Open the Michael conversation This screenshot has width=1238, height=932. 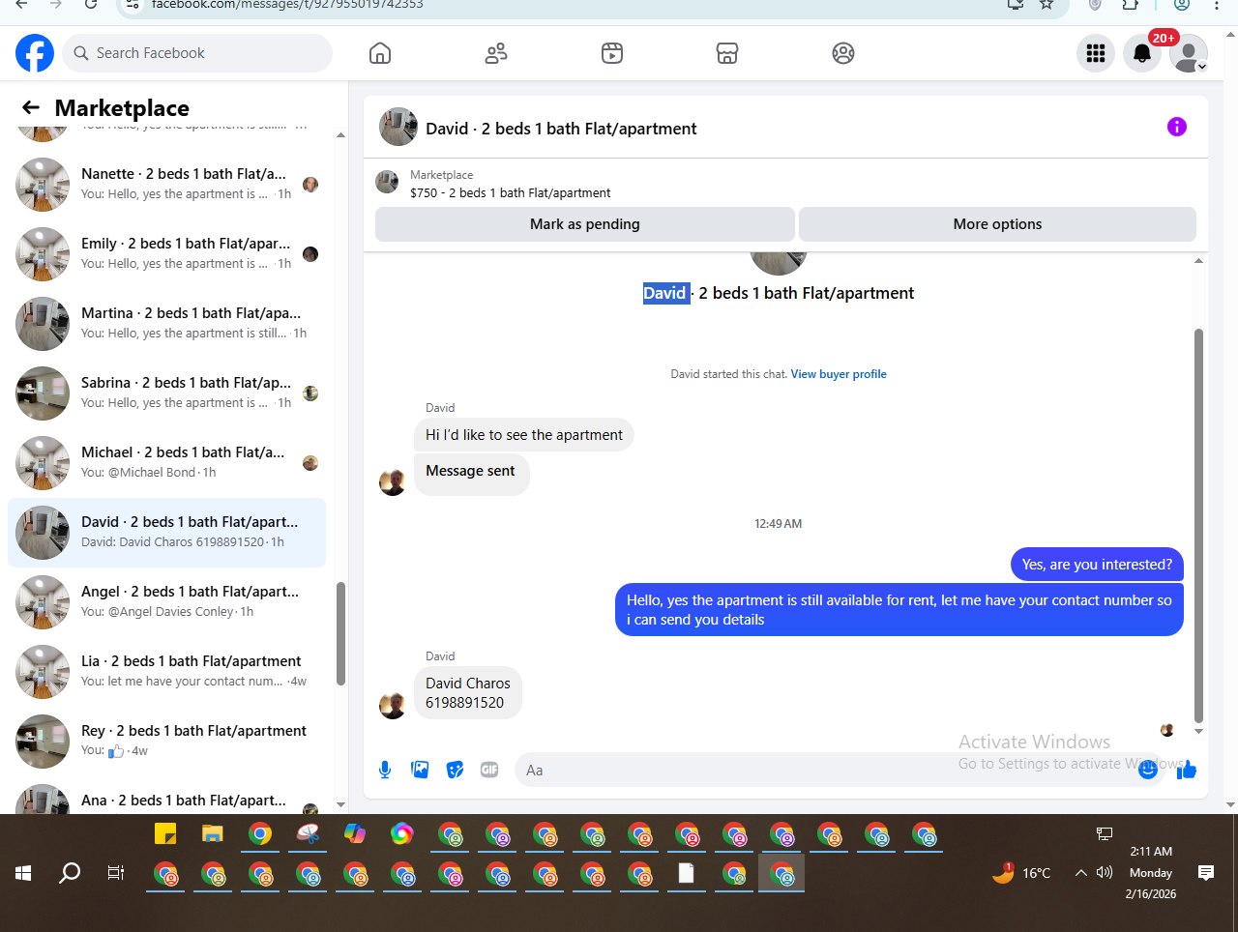(166, 463)
